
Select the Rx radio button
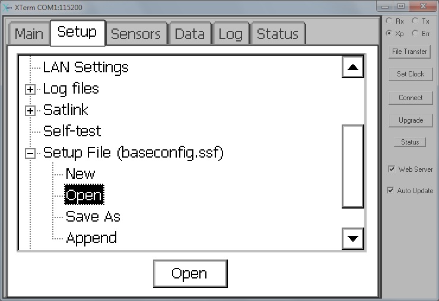point(389,21)
